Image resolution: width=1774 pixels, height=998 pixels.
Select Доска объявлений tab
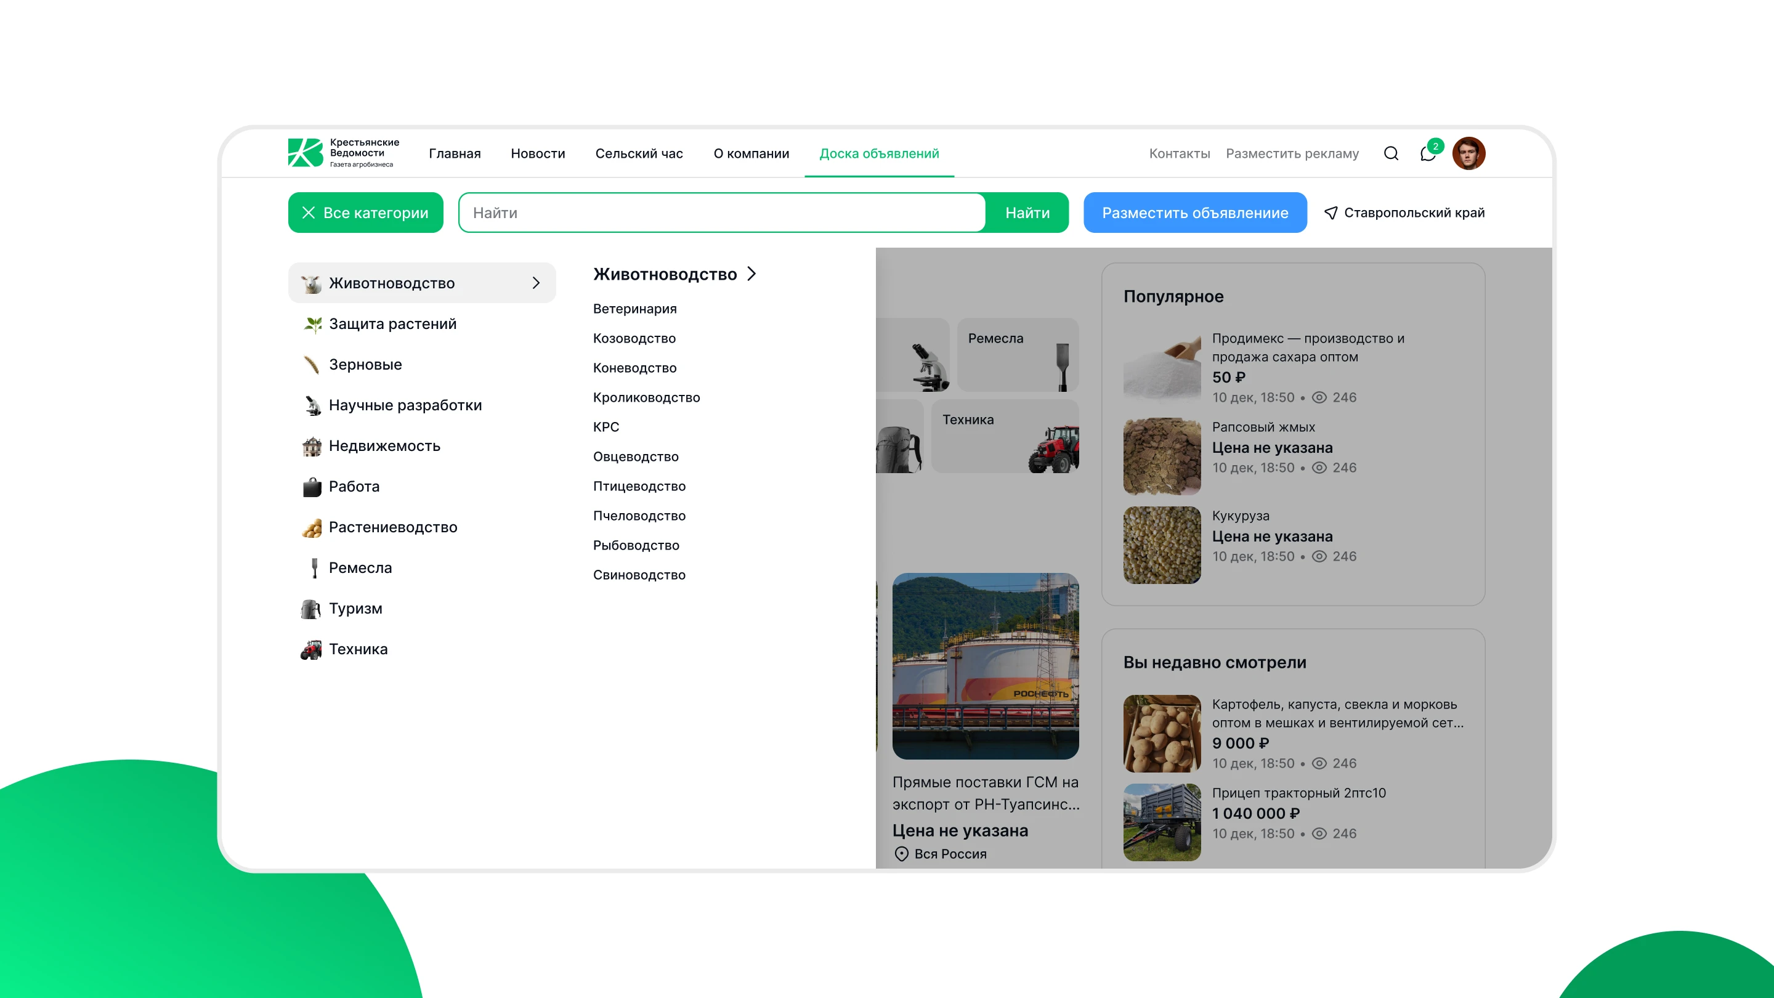coord(880,153)
